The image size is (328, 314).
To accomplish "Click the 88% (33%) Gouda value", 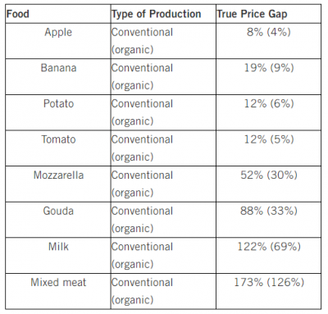I will point(269,211).
